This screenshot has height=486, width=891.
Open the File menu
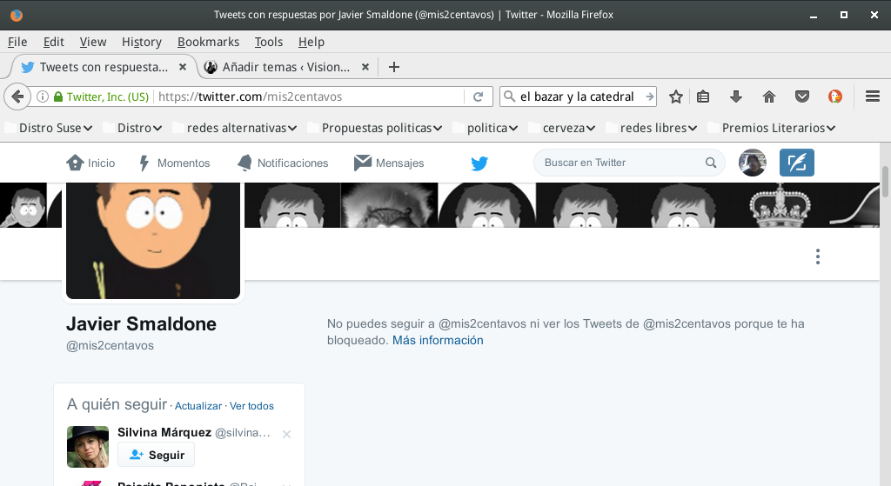pos(17,42)
